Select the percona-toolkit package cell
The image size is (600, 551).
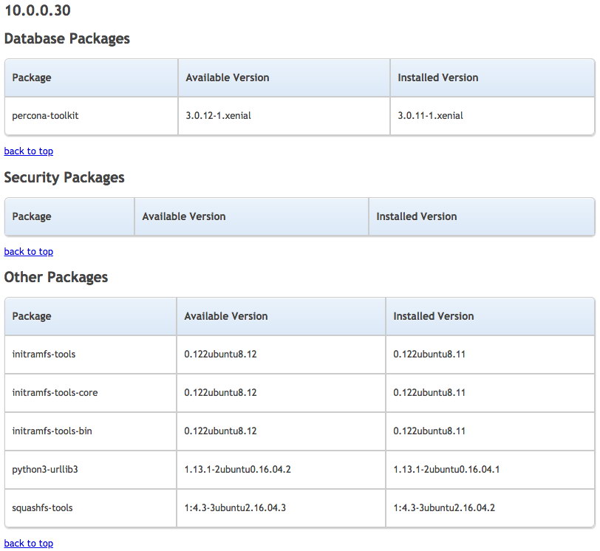[x=91, y=116]
